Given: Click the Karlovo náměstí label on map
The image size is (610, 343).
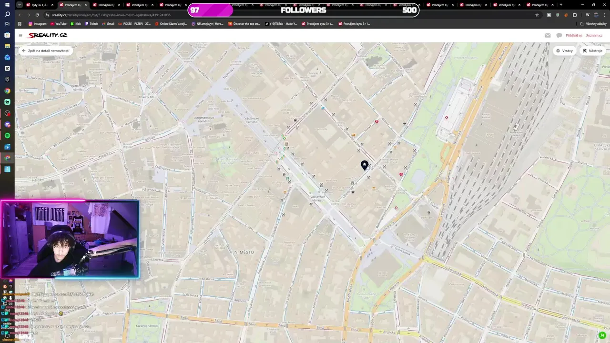Looking at the screenshot, I should [147, 326].
